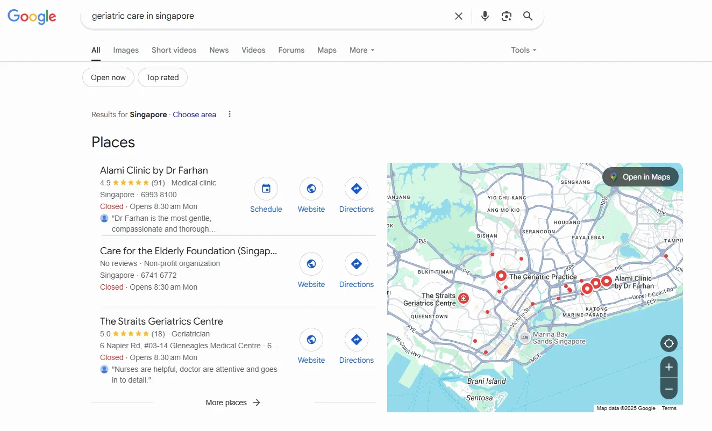Viewport: 712px width, 431px height.
Task: Open Website icon for Care for the Elderly Foundation
Action: (311, 264)
